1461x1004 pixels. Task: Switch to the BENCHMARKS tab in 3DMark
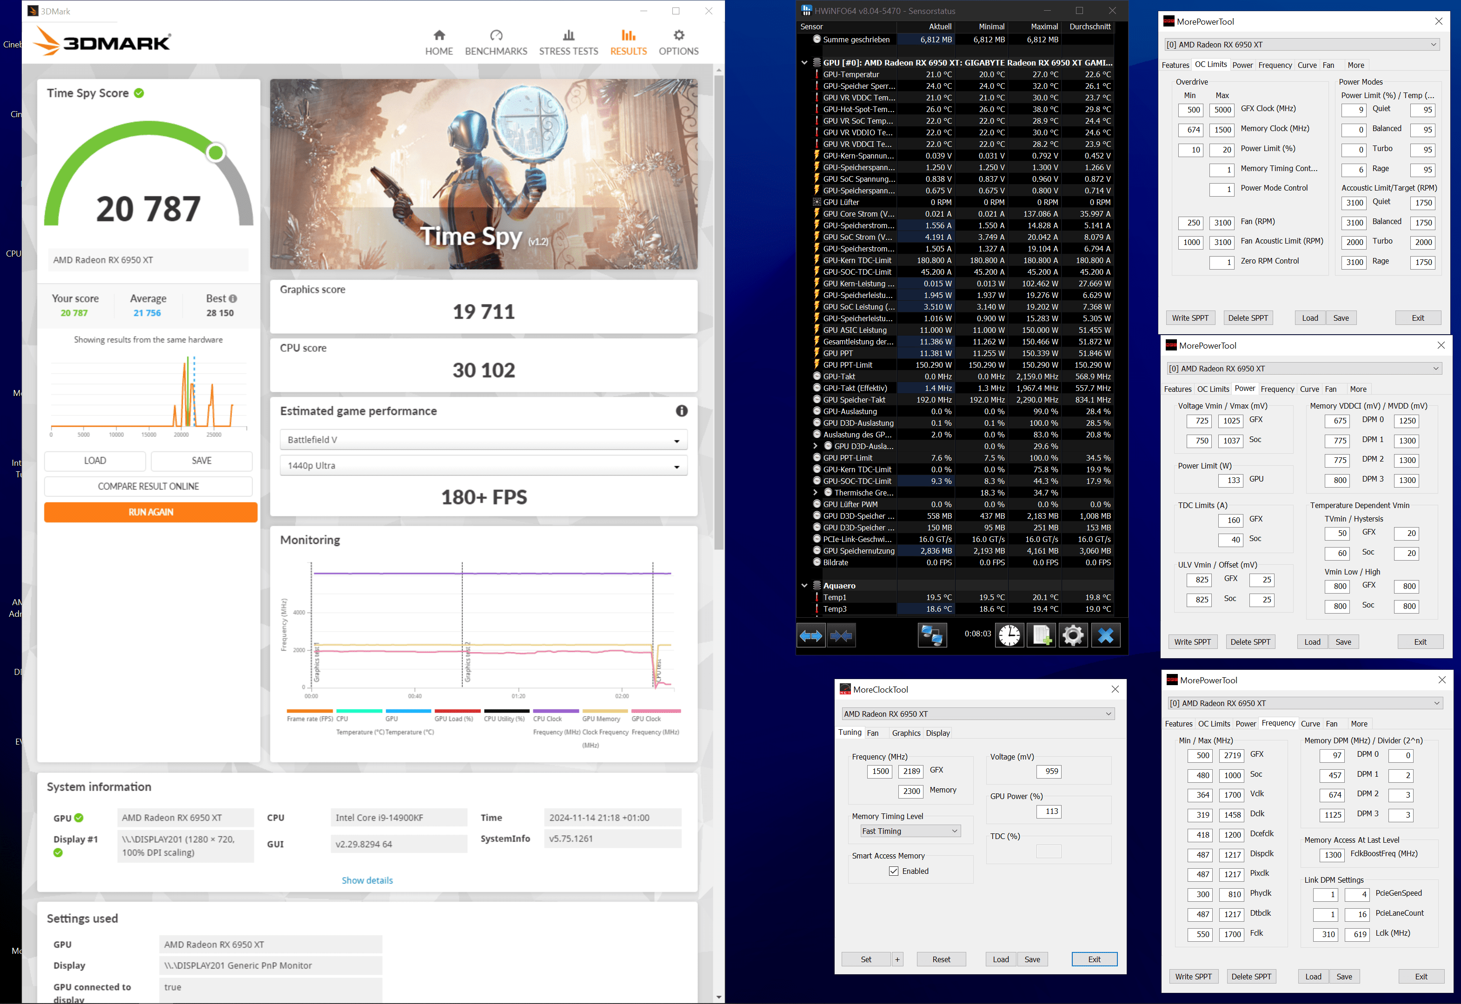pos(496,42)
